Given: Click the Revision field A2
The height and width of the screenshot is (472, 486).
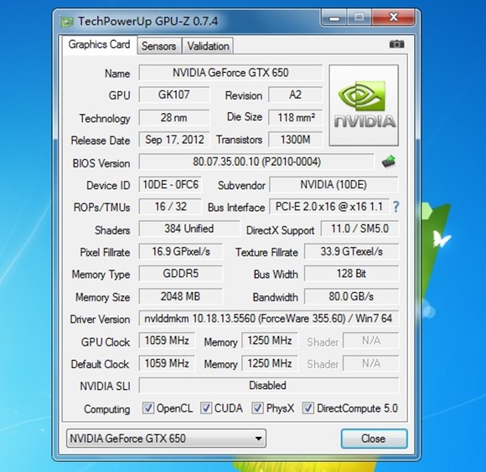Looking at the screenshot, I should click(296, 95).
